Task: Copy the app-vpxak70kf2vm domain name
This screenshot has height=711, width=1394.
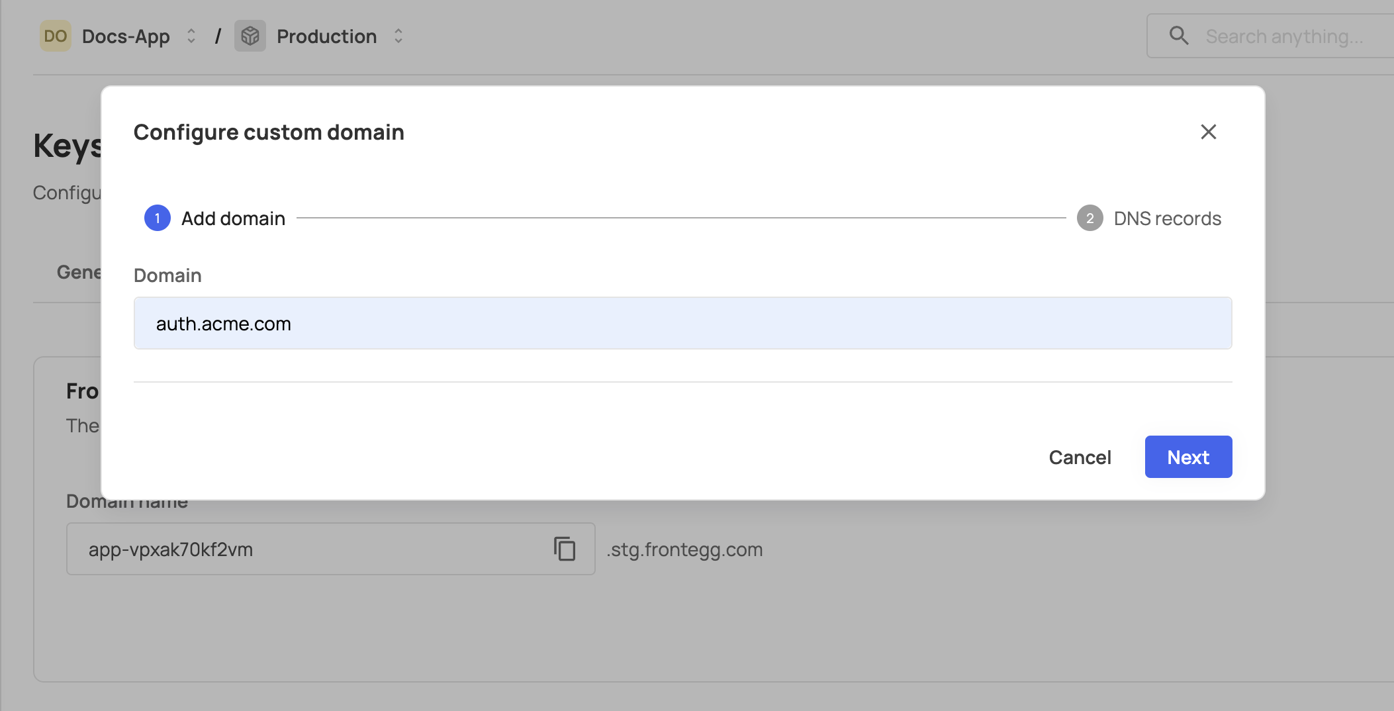Action: [x=565, y=549]
